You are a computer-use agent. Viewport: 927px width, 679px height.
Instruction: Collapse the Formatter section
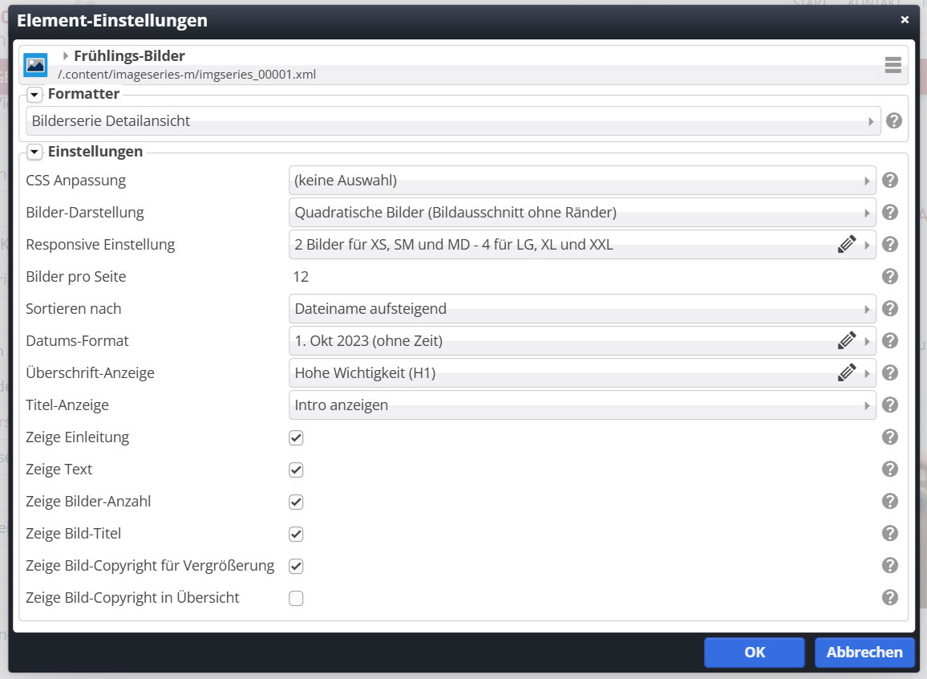(34, 95)
